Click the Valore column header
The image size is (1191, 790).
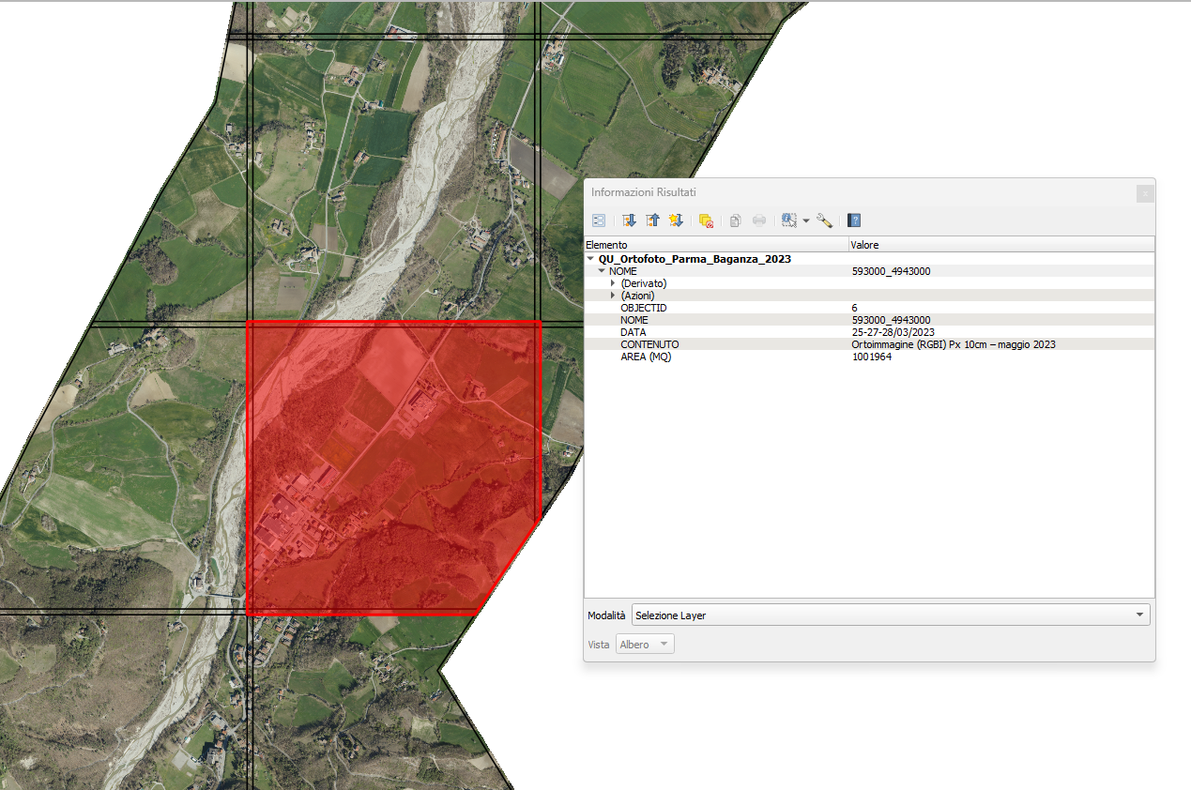1000,245
